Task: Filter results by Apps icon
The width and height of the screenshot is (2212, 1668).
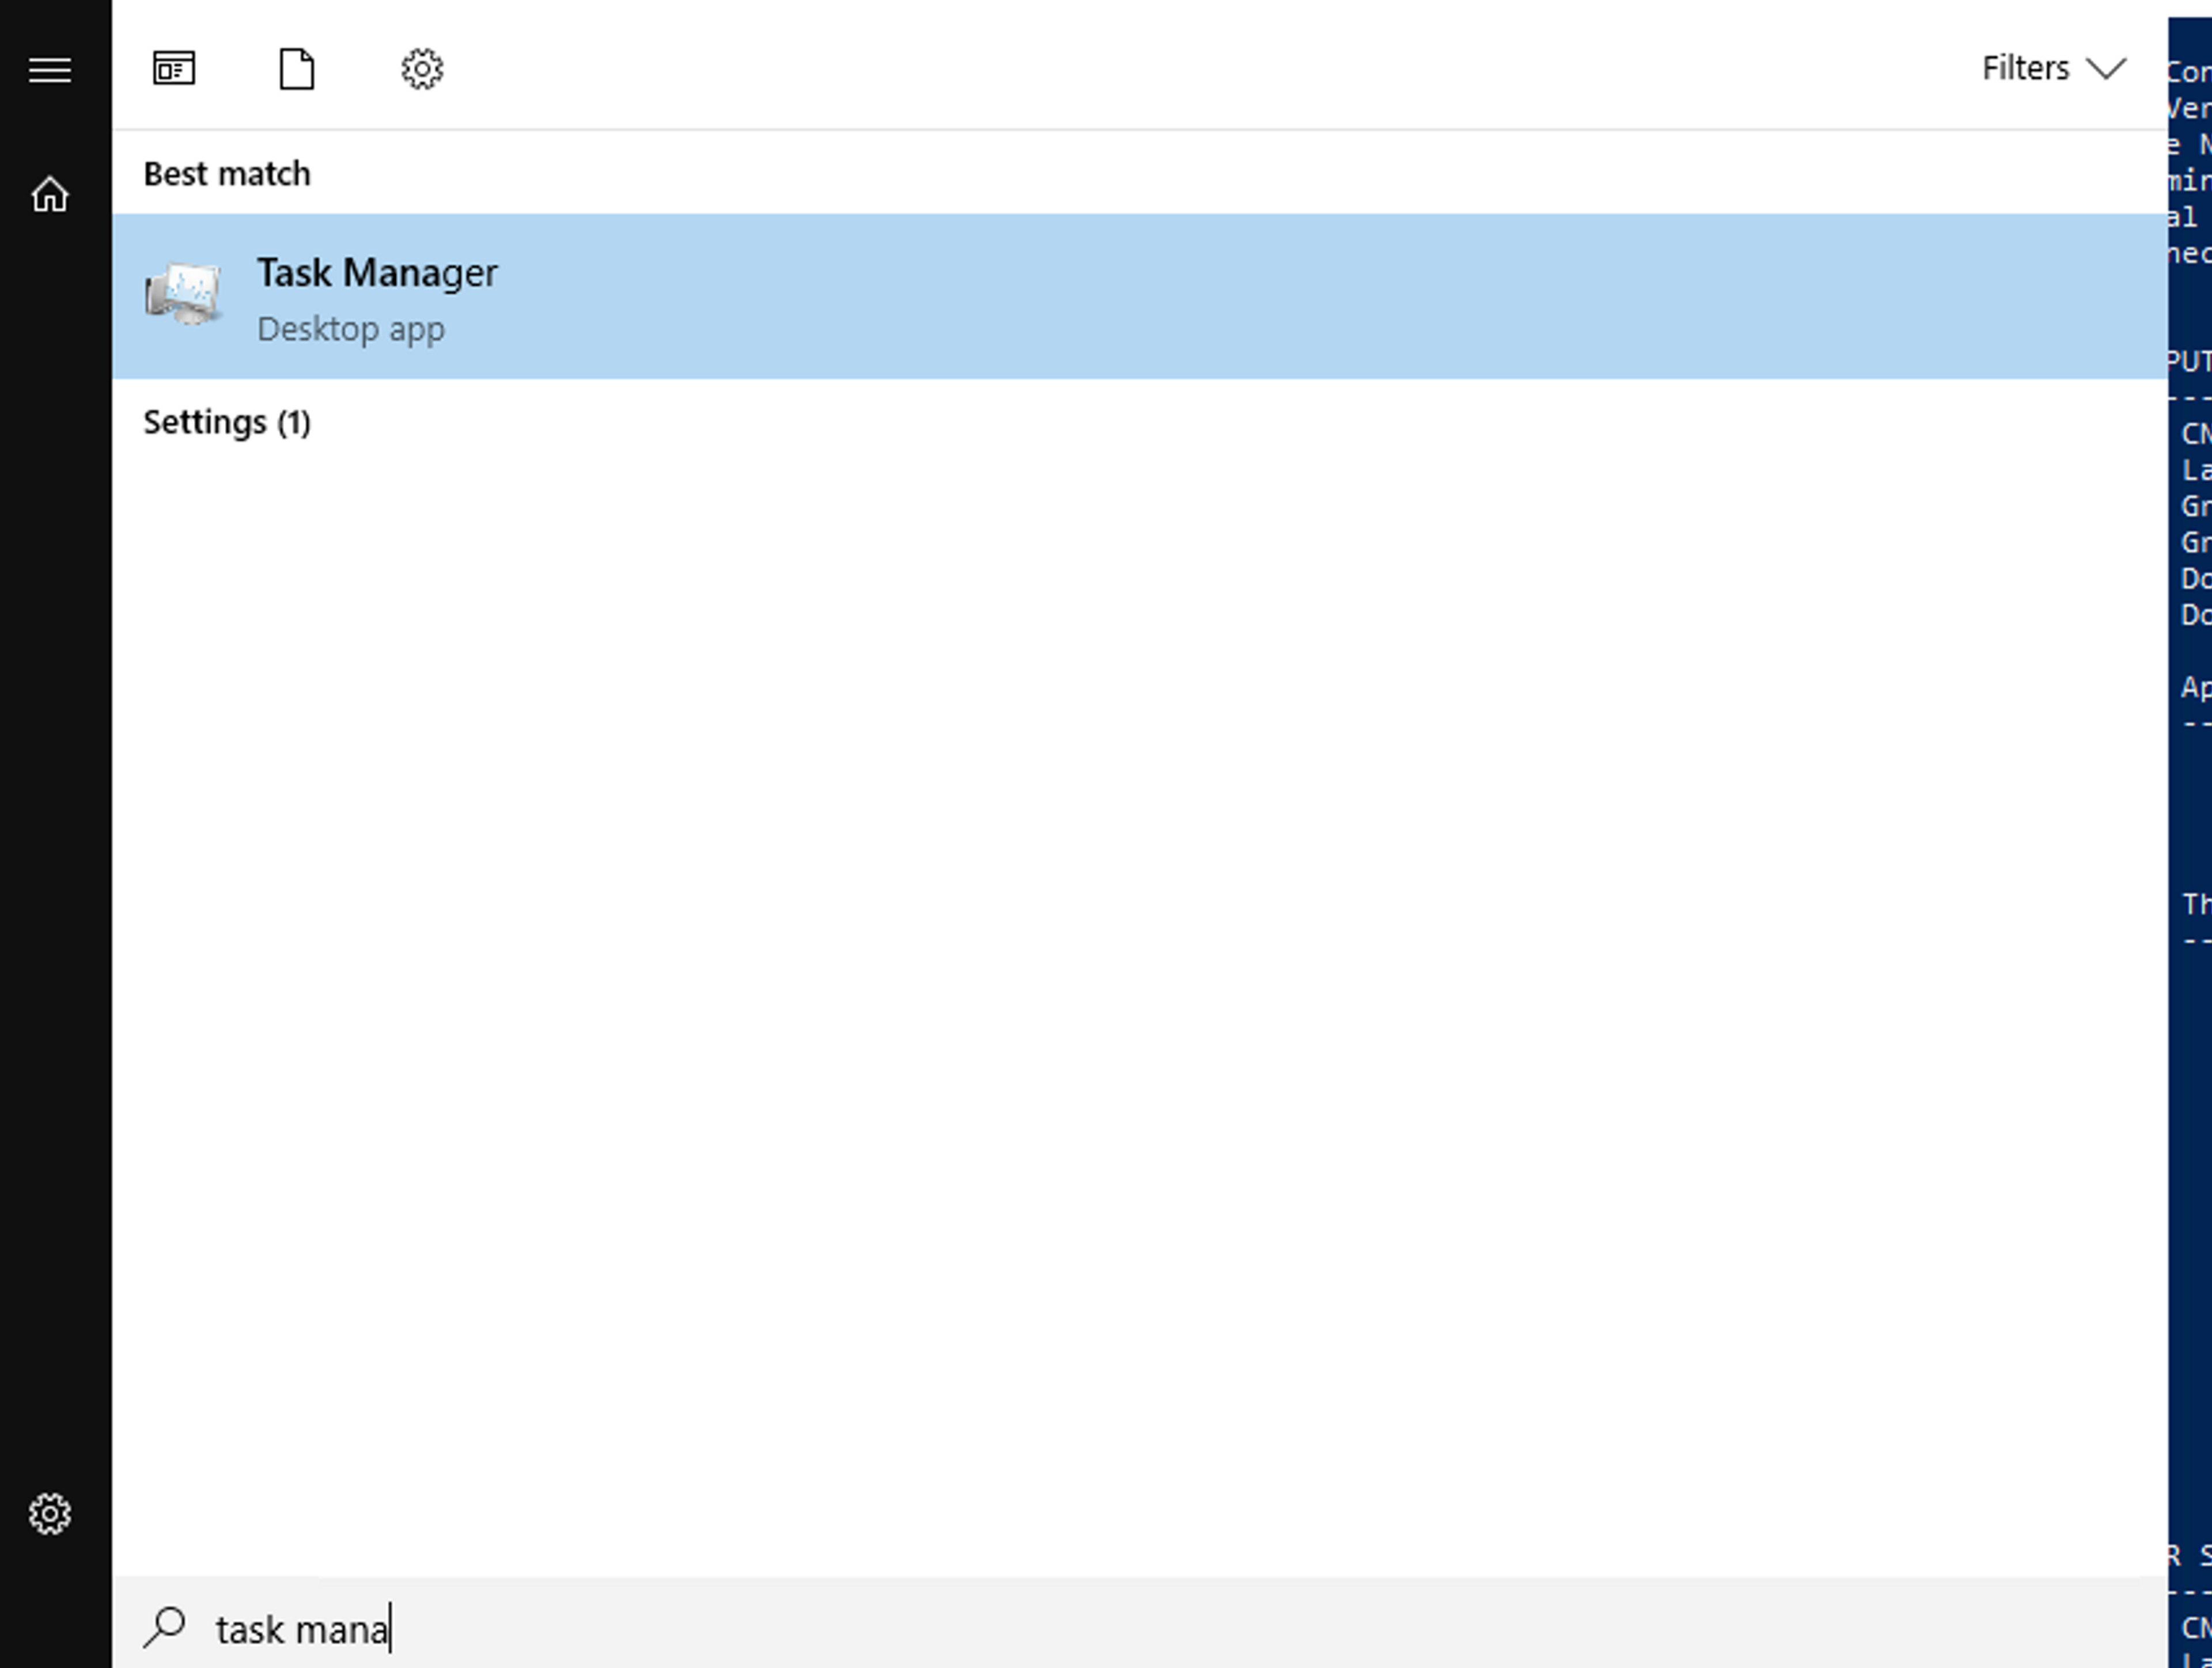Action: tap(174, 69)
